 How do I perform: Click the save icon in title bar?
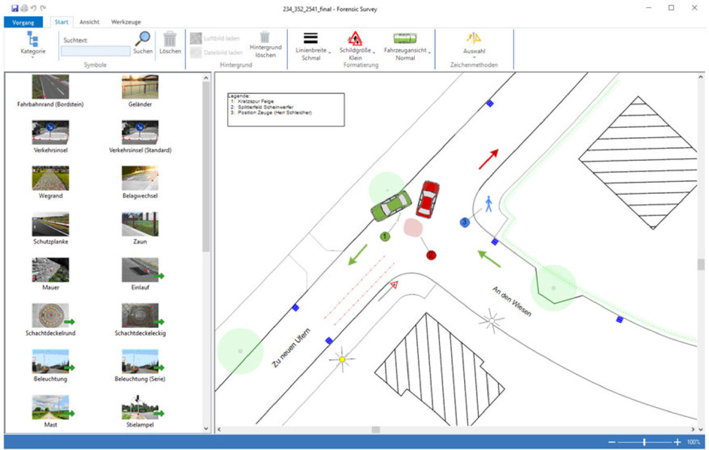(15, 8)
